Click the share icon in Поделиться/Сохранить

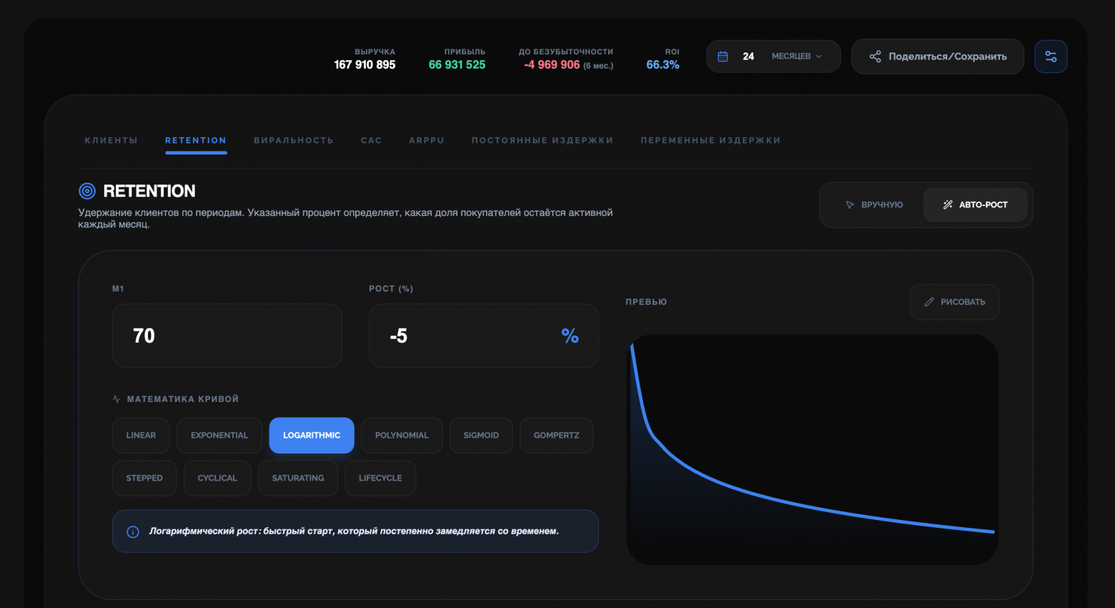click(x=875, y=57)
